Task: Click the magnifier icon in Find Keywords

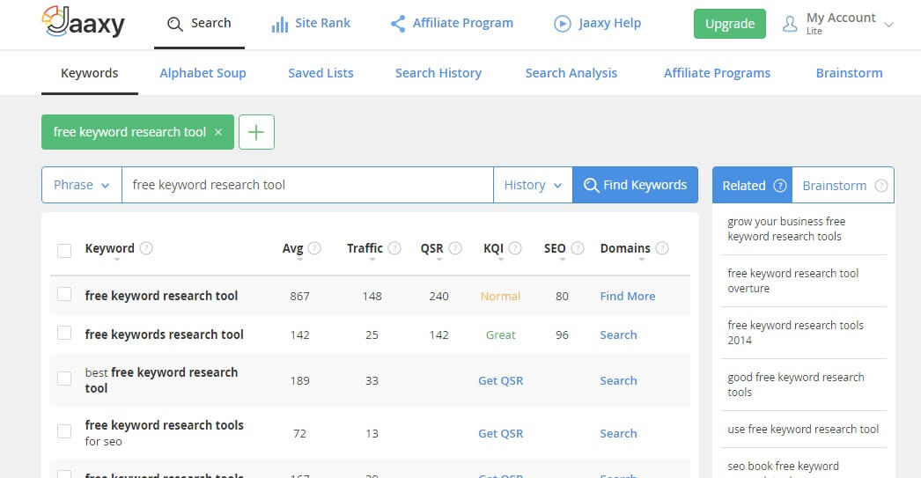Action: click(591, 185)
